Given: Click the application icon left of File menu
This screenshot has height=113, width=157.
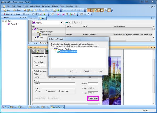Looking at the screenshot, I should click(4, 6).
